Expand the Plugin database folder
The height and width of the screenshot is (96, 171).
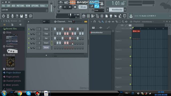[13, 73]
